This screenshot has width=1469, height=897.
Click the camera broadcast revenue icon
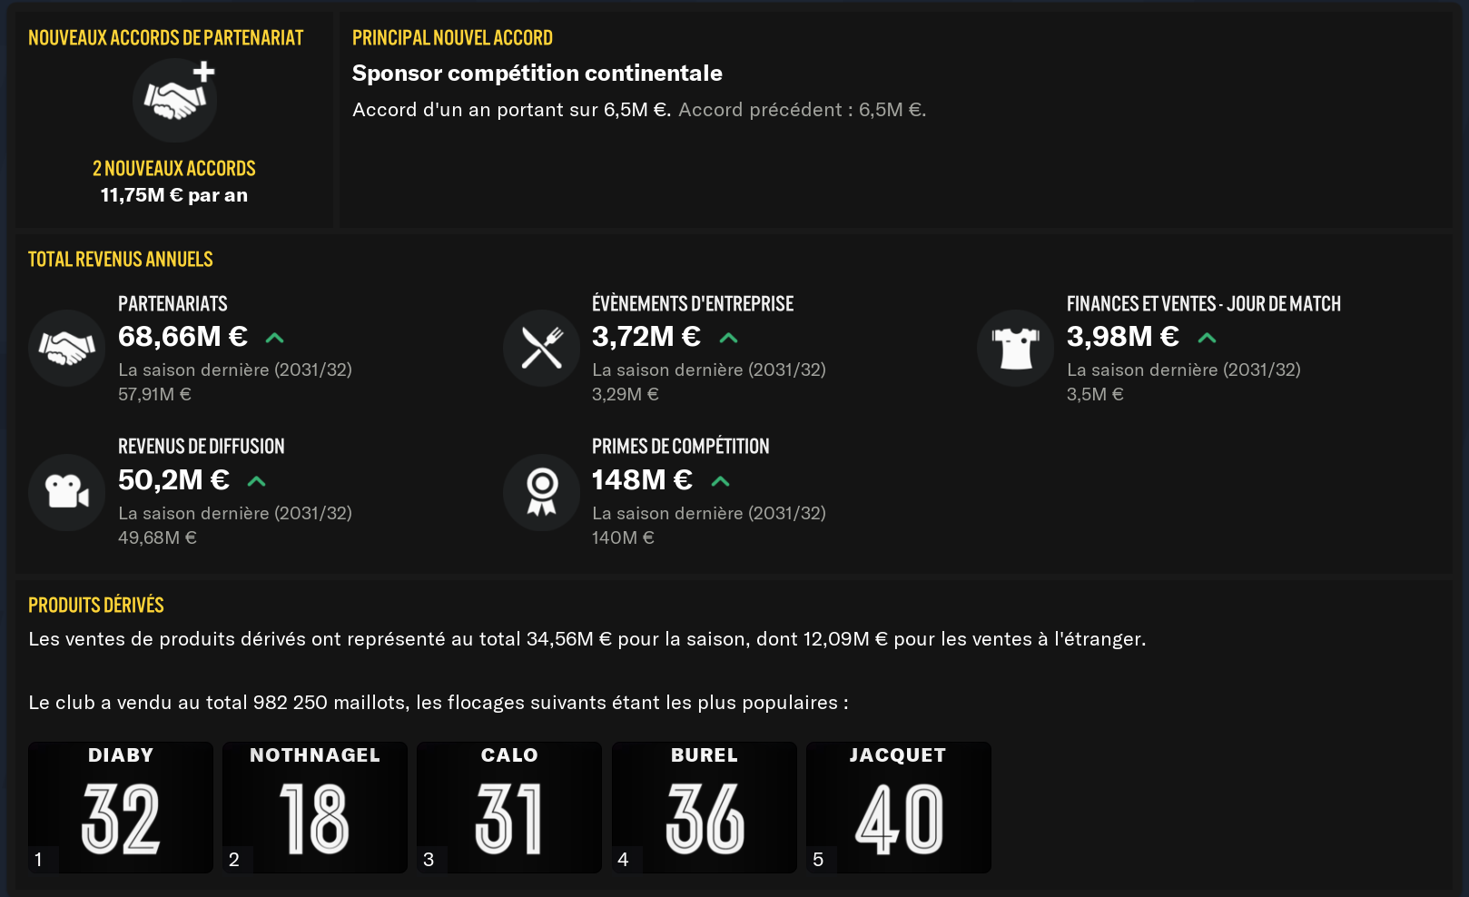[x=67, y=492]
